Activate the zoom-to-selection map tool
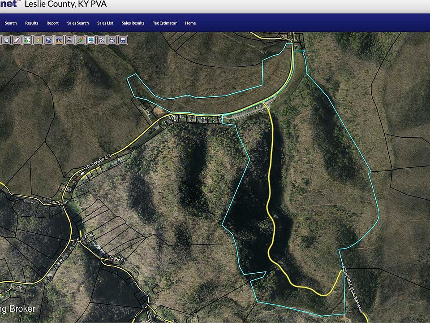The image size is (430, 323). click(27, 40)
